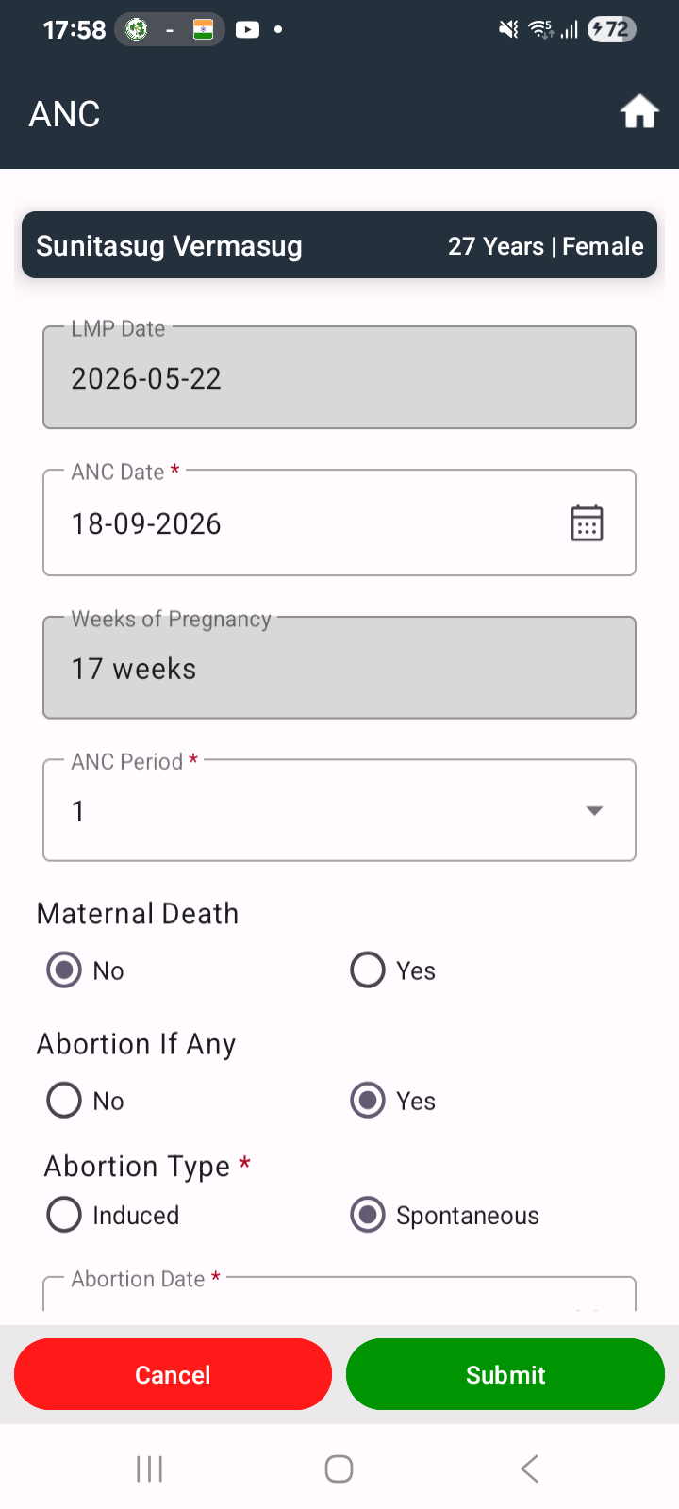The width and height of the screenshot is (679, 1509).
Task: Tap the India flag notification icon
Action: coord(203,30)
